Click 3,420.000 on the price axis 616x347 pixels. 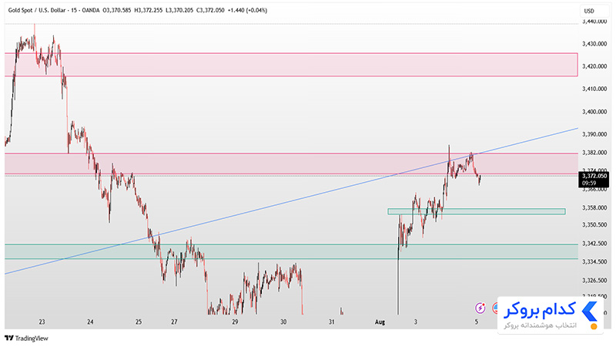[594, 66]
